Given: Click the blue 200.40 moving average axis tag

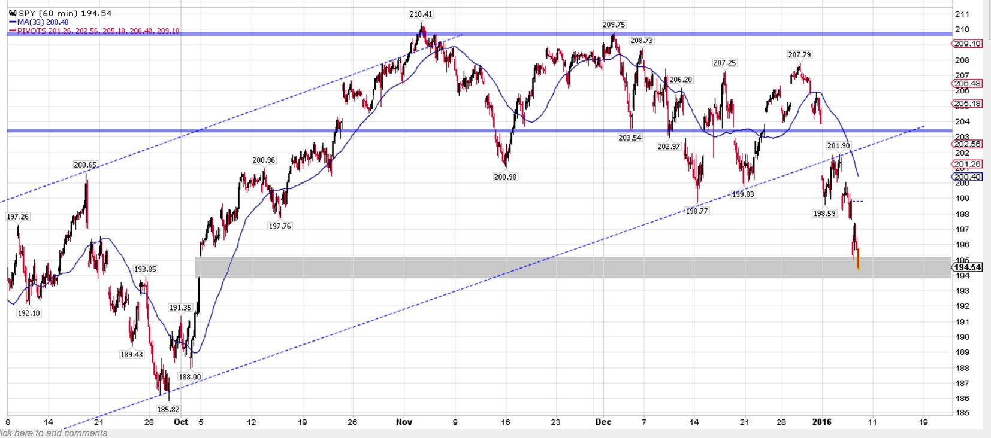Looking at the screenshot, I should click(968, 177).
